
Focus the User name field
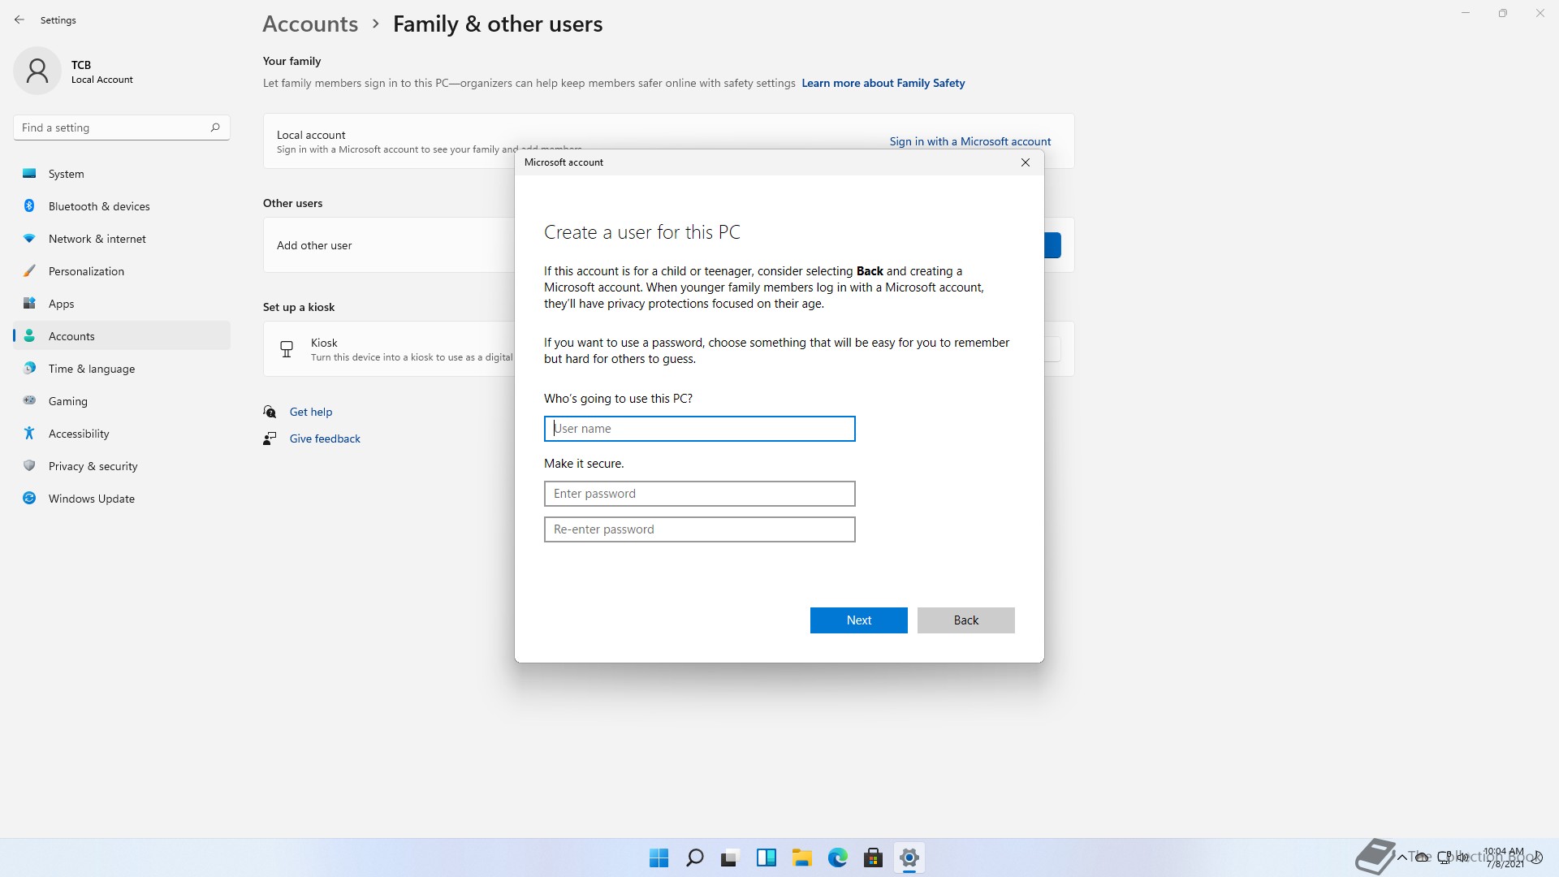[699, 429]
